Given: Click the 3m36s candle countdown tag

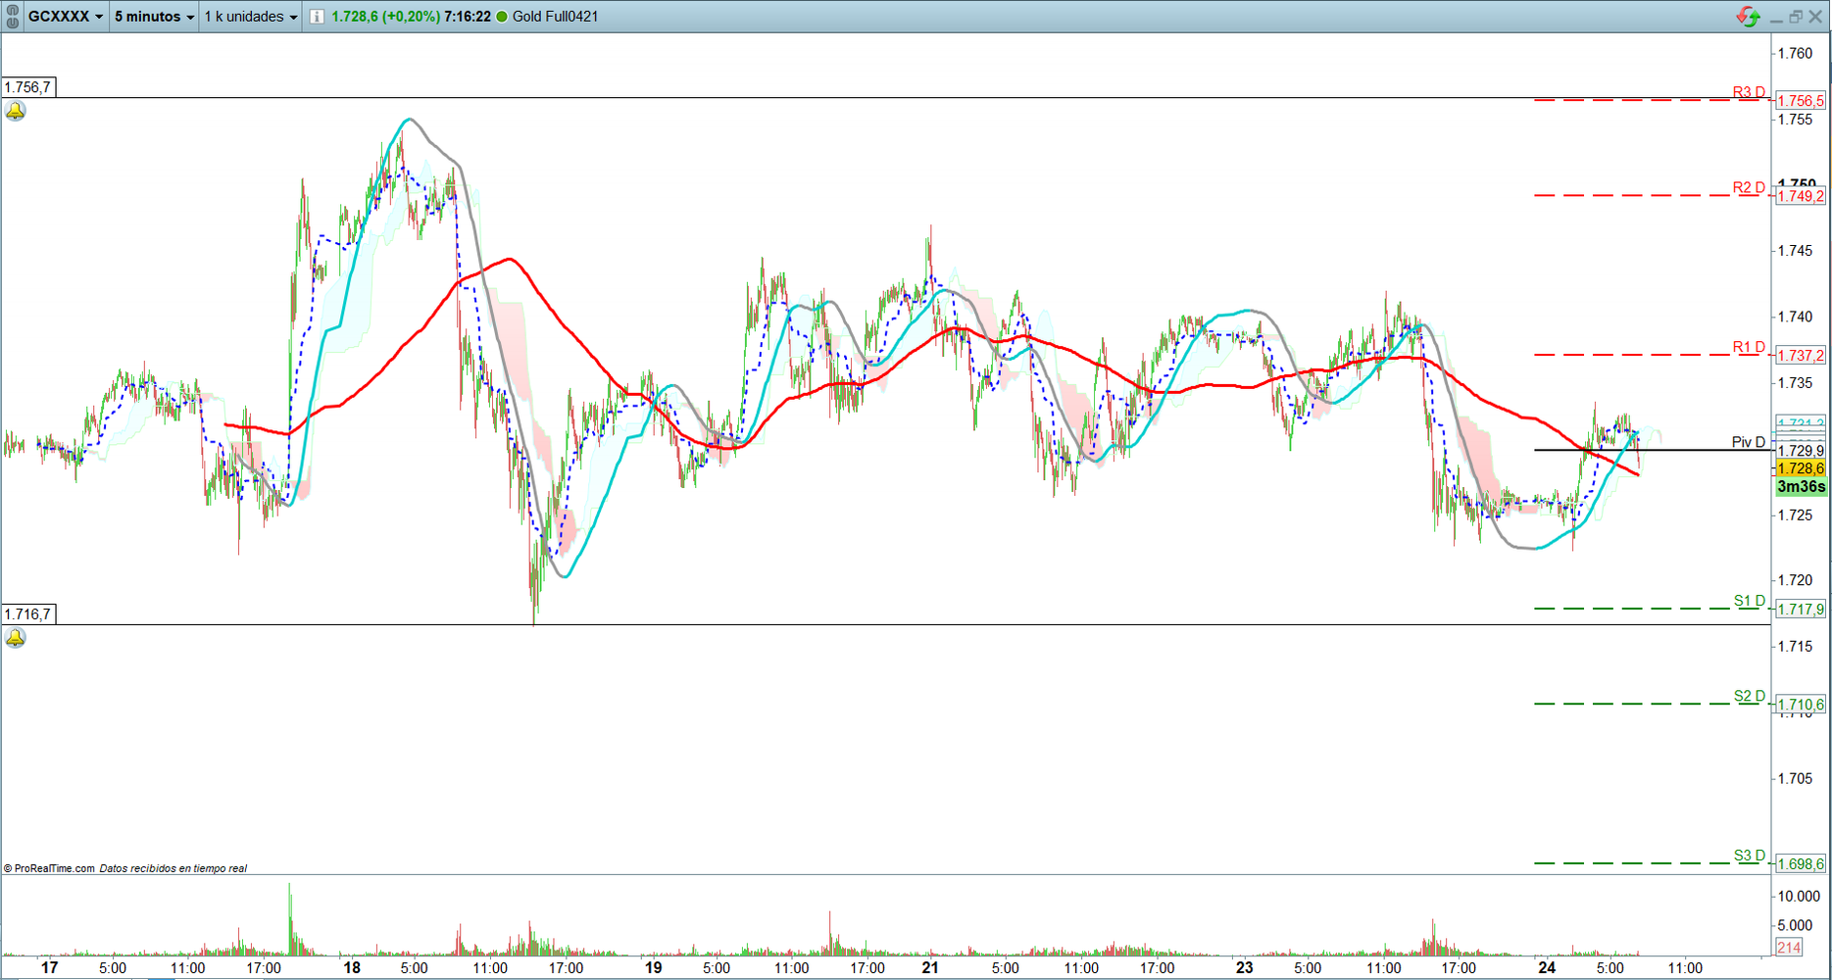Looking at the screenshot, I should point(1801,487).
